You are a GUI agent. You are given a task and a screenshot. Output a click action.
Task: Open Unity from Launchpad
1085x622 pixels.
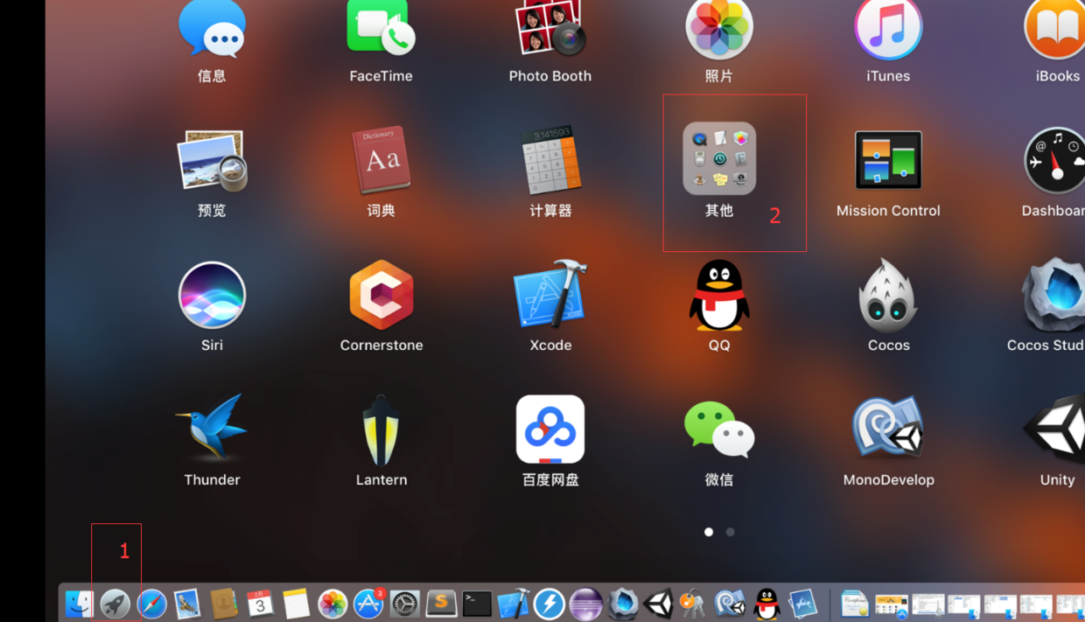1057,429
